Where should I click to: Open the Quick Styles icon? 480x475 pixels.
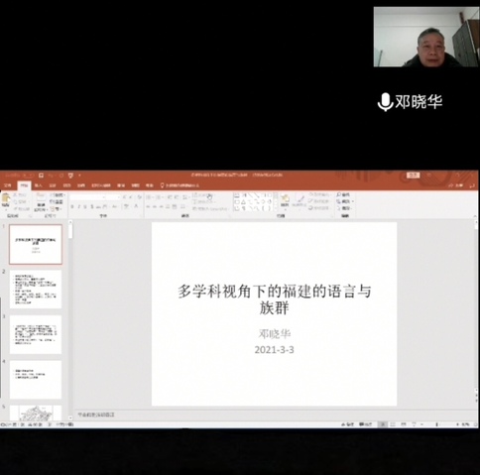300,200
